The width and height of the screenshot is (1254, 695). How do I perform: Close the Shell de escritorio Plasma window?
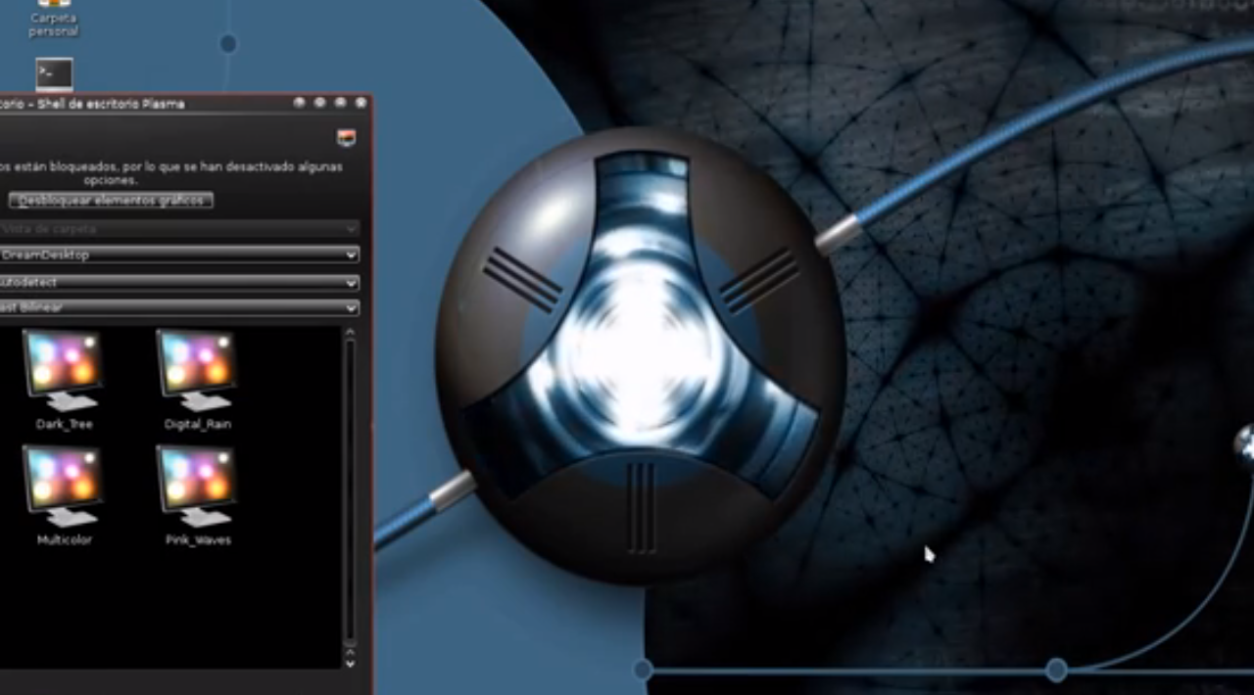(x=361, y=103)
